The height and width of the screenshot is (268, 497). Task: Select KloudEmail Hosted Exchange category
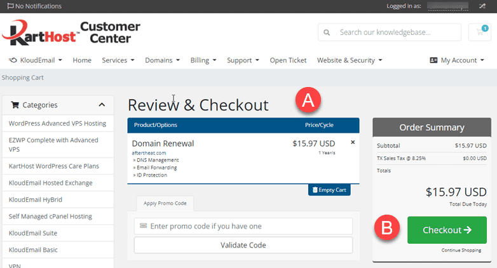[x=58, y=183]
